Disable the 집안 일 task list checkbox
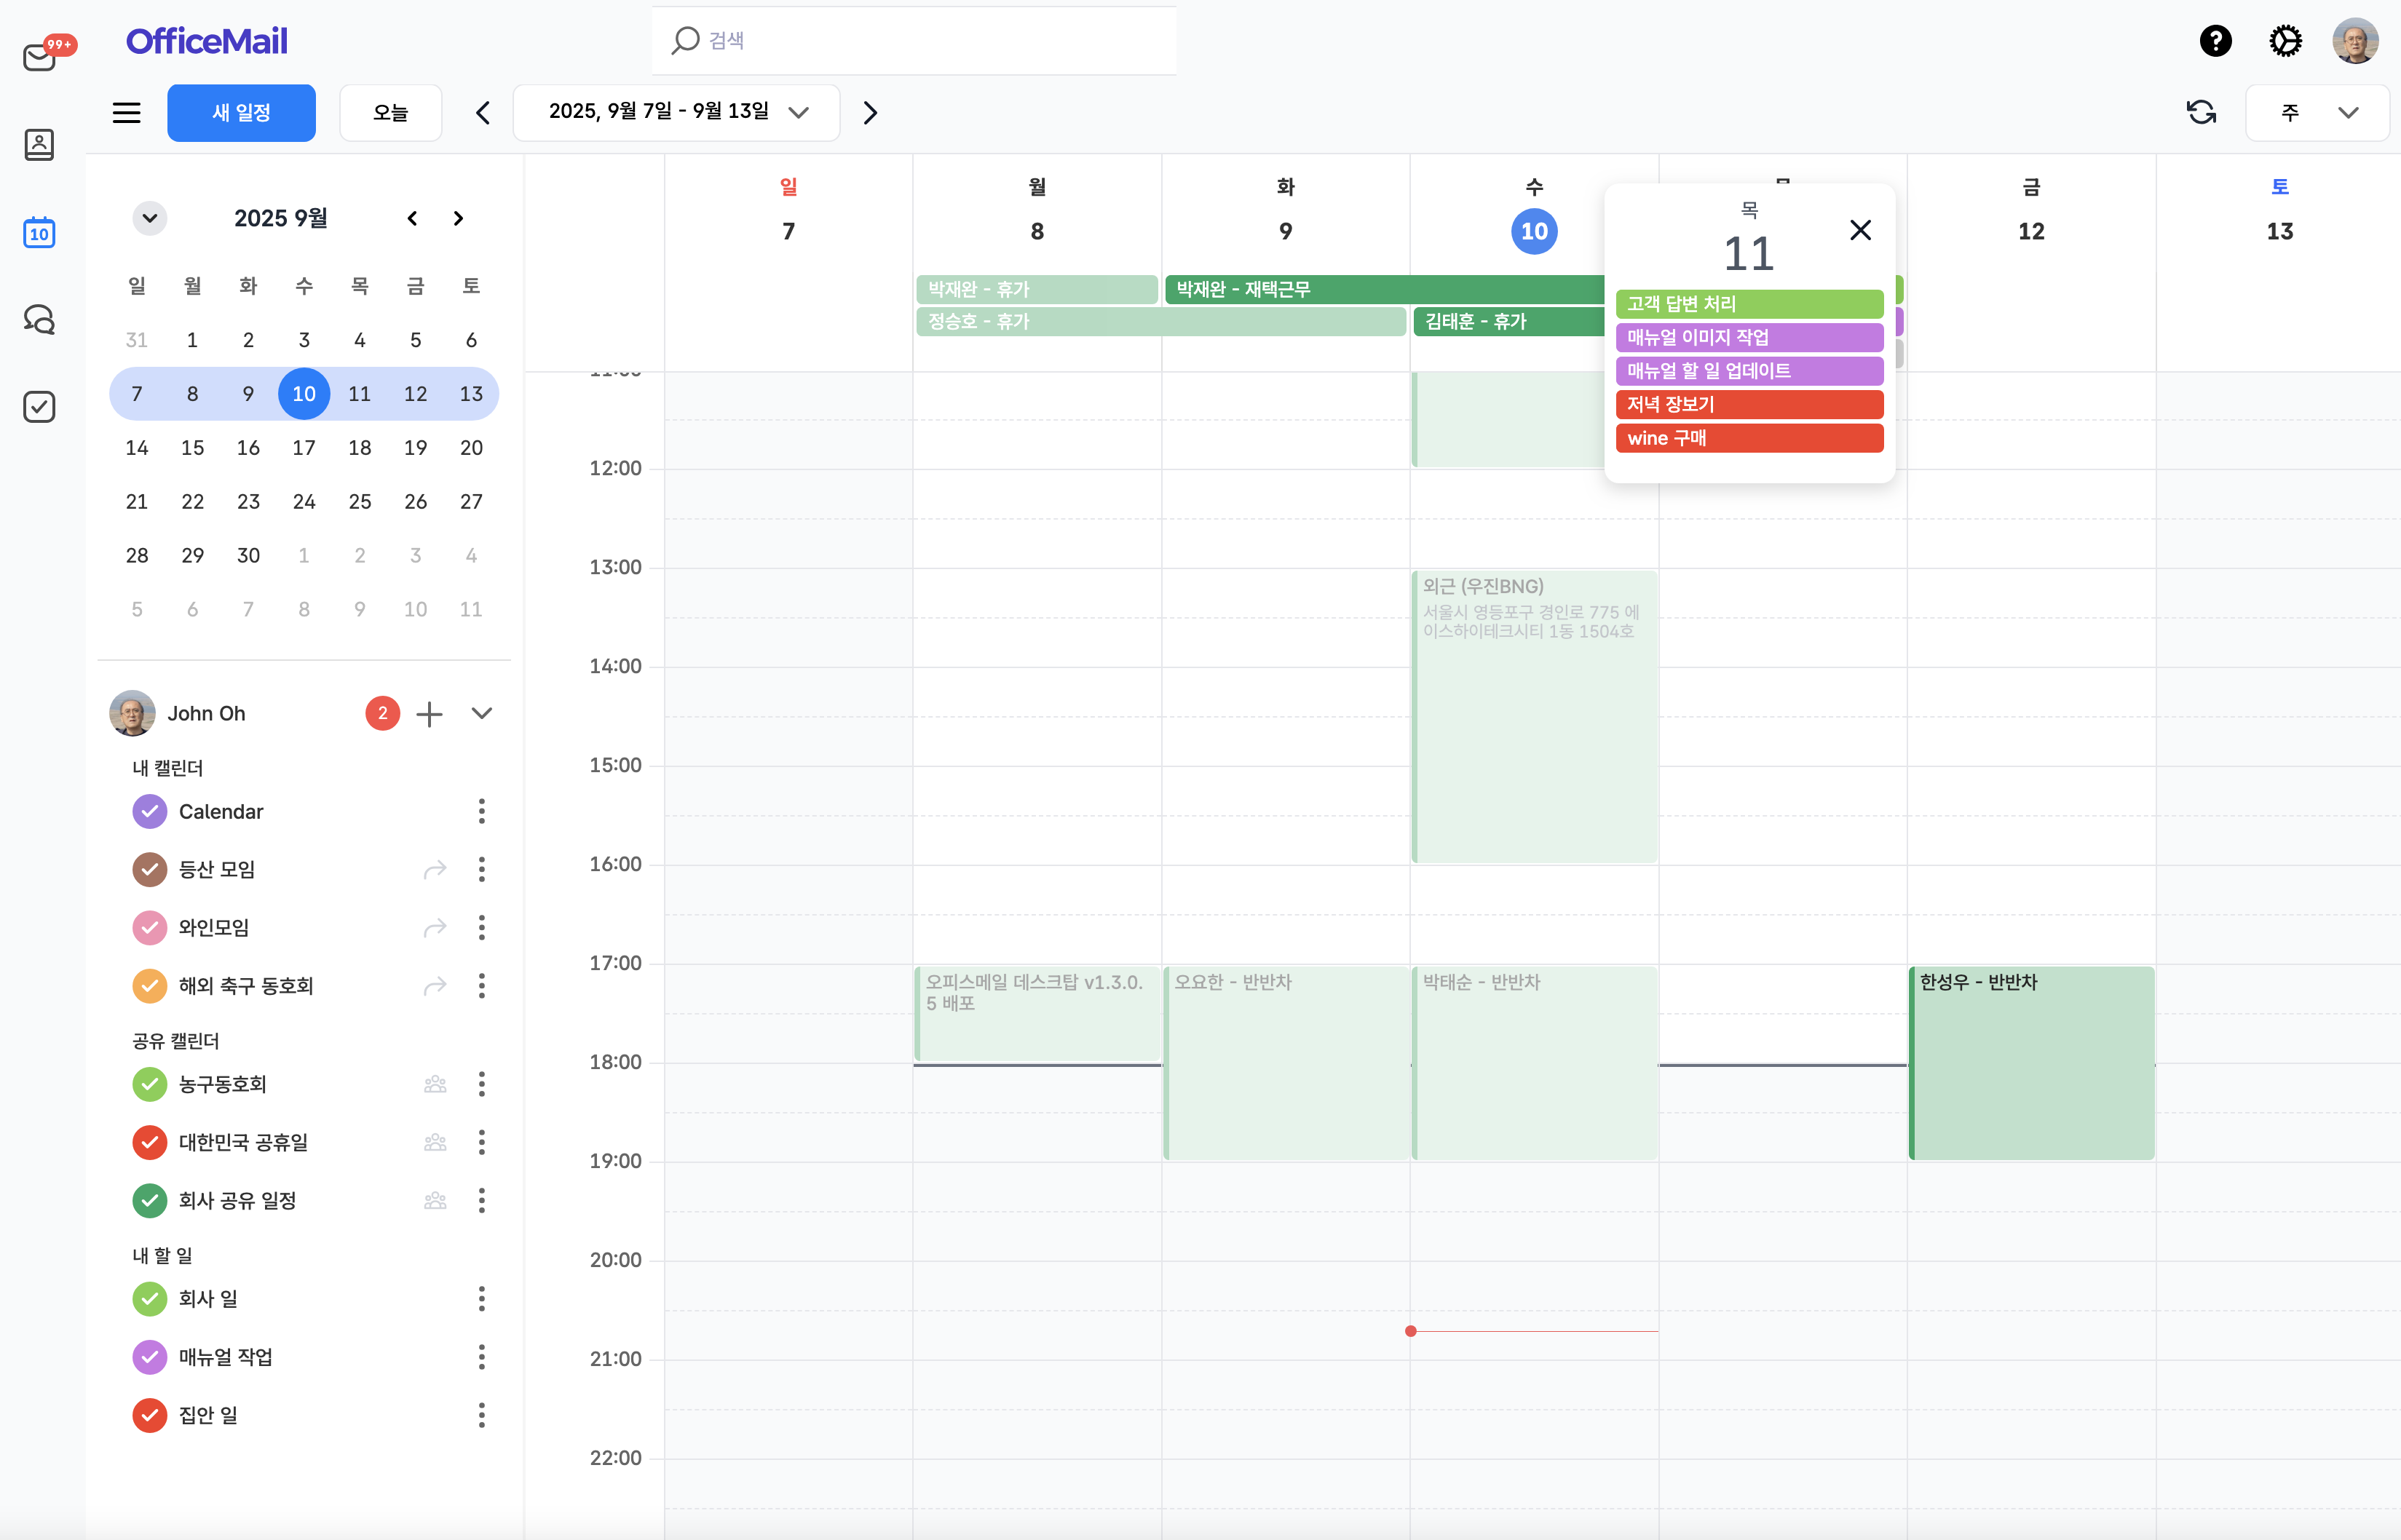2401x1540 pixels. click(x=149, y=1415)
